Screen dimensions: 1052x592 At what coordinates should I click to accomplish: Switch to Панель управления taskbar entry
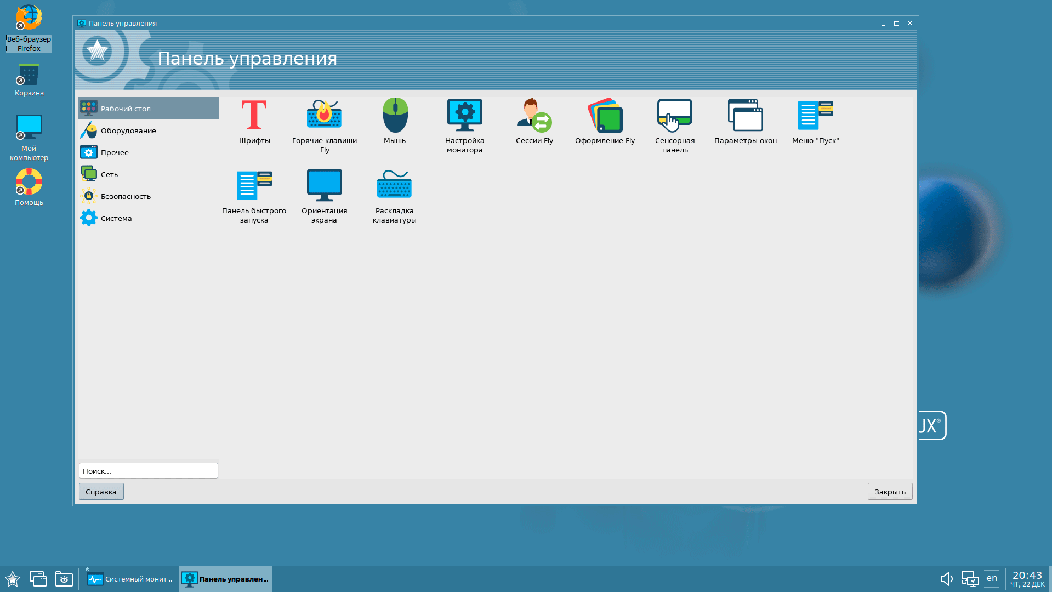[x=225, y=579]
